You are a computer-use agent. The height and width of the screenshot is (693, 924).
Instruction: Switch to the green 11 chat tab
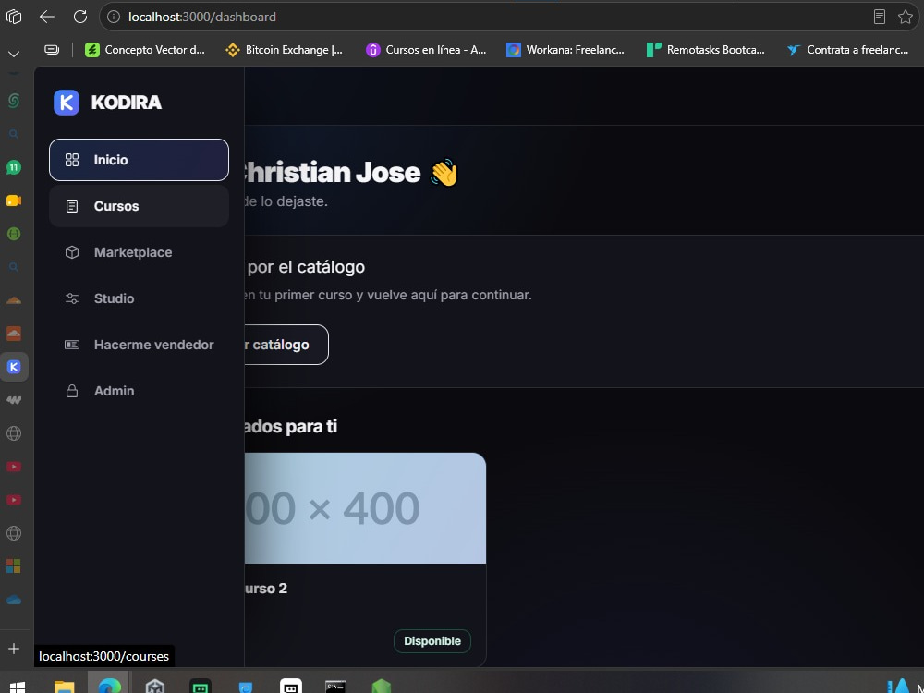(14, 167)
